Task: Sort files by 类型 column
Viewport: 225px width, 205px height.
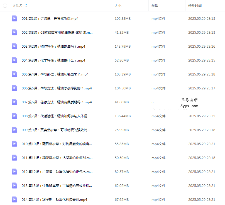Action: pos(155,6)
